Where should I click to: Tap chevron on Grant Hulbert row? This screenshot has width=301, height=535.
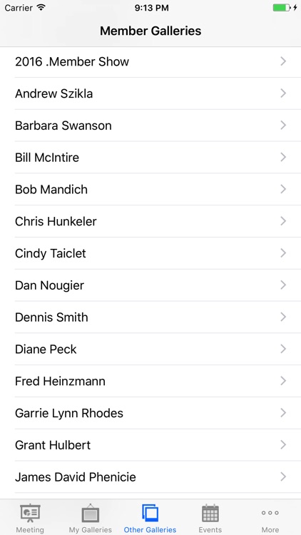coord(283,444)
